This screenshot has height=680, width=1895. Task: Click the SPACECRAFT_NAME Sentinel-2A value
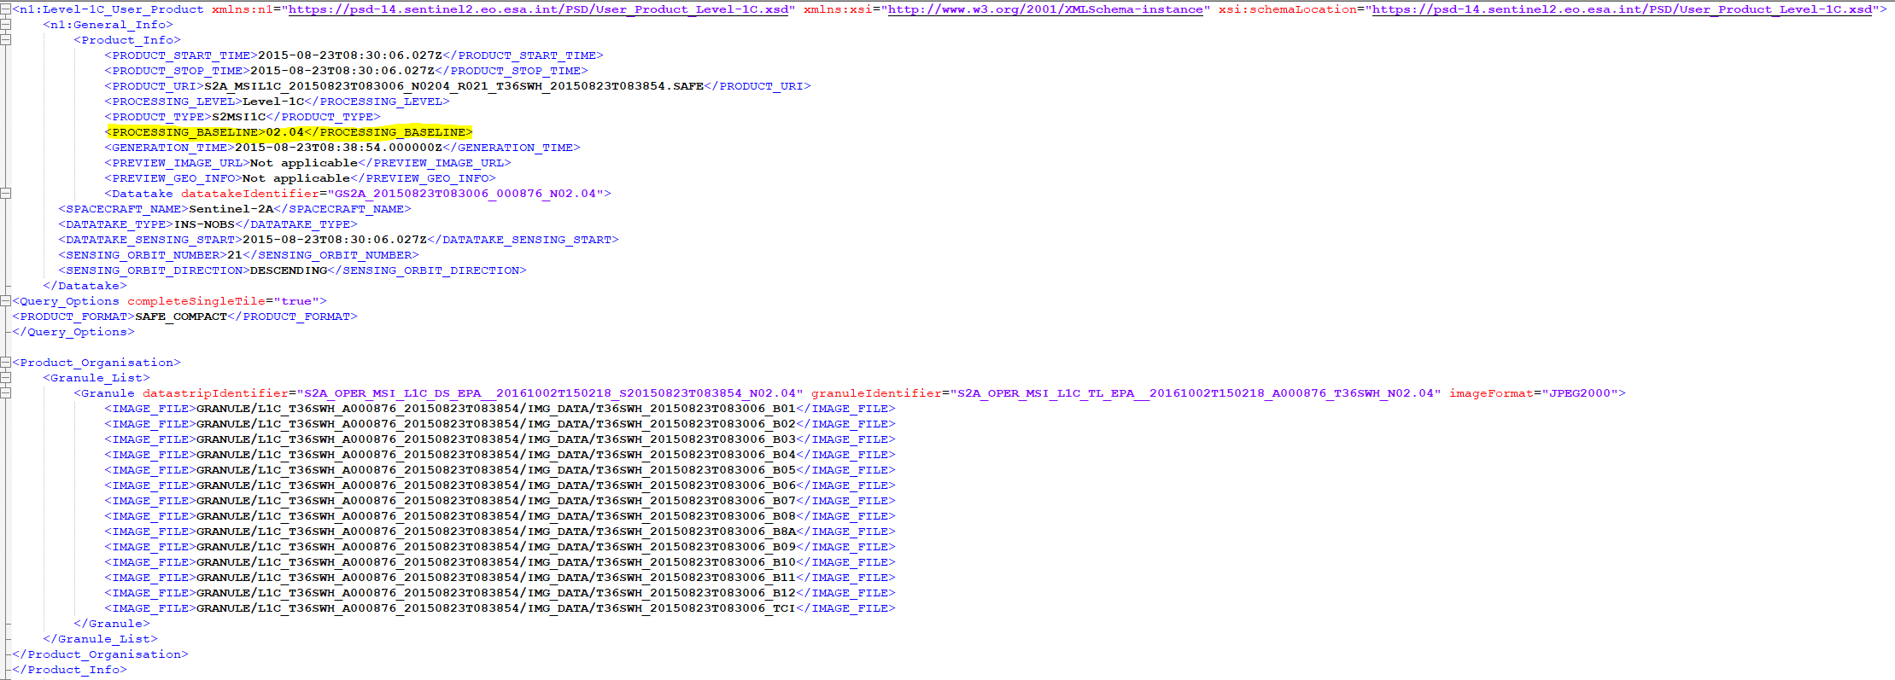pyautogui.click(x=231, y=209)
